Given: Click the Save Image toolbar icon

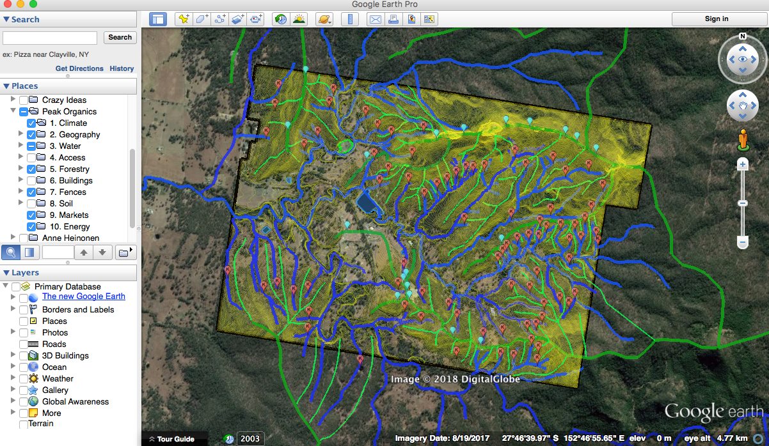Looking at the screenshot, I should tap(411, 19).
